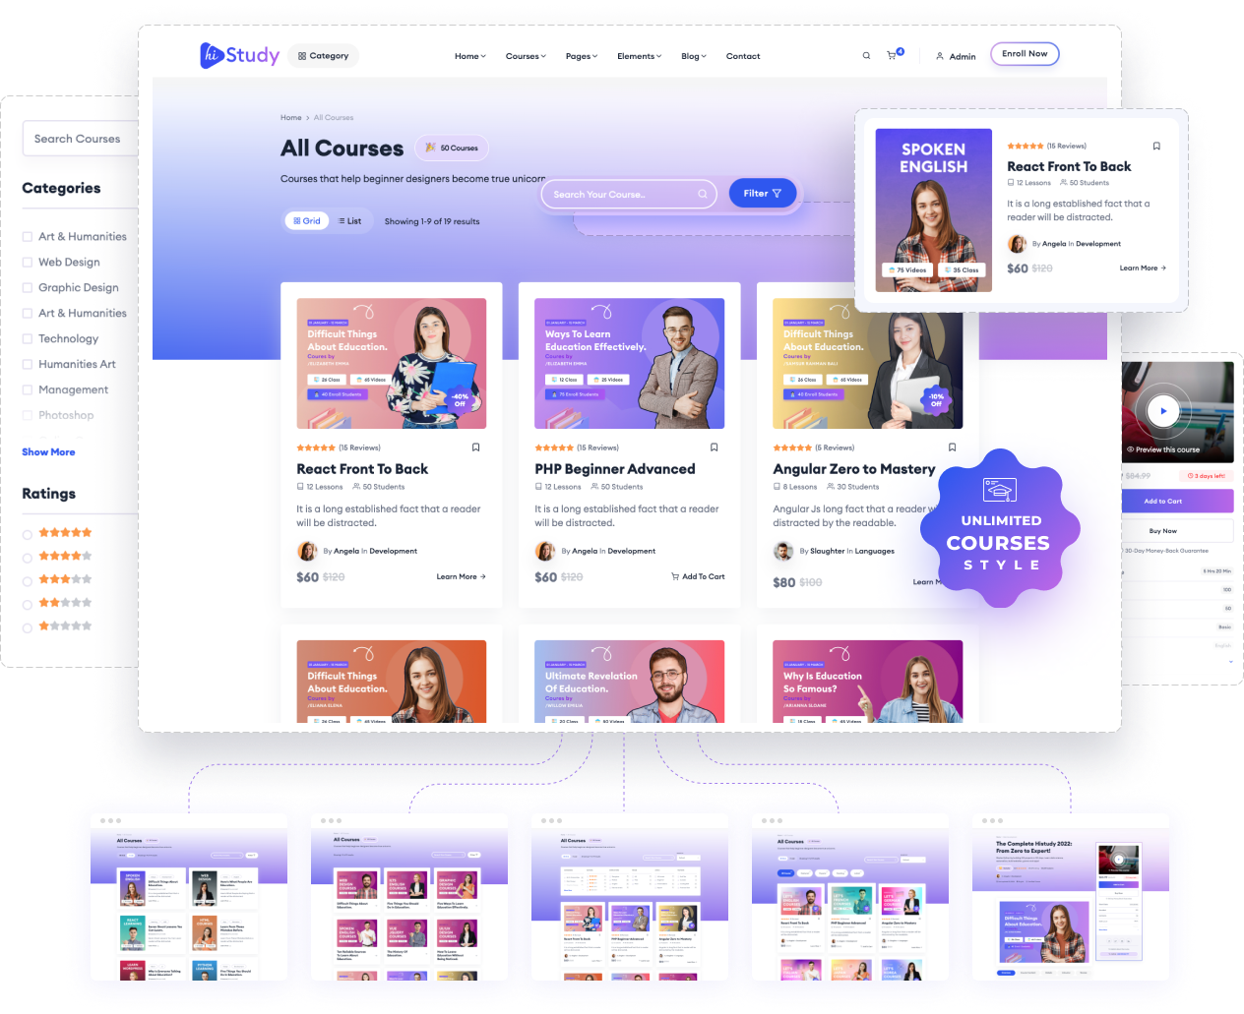
Task: Open the Contact menu item
Action: click(x=743, y=56)
